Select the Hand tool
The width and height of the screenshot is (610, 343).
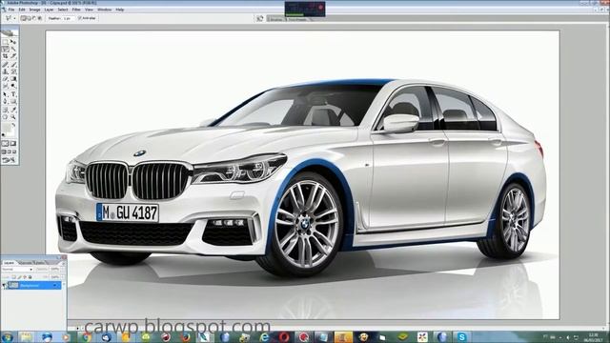tap(5, 116)
